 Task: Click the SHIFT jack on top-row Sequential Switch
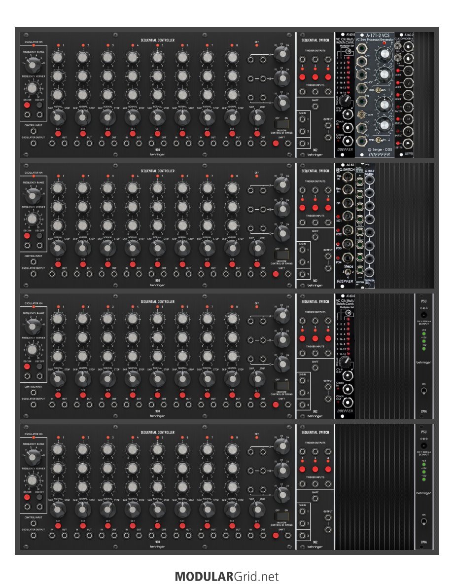[x=315, y=107]
